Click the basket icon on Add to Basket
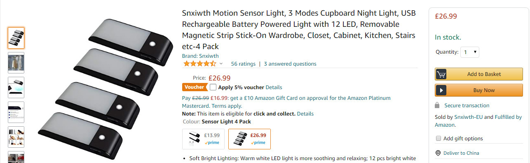This screenshot has height=163, width=530. coord(441,74)
